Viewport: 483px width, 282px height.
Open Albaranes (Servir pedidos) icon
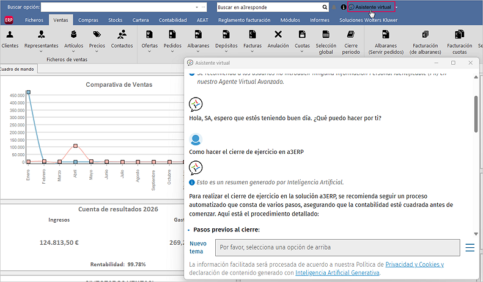click(x=386, y=34)
